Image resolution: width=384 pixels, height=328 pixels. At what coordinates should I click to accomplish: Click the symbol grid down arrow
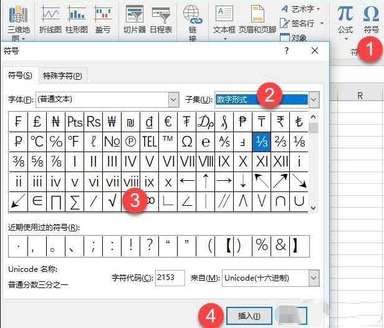pyautogui.click(x=313, y=208)
